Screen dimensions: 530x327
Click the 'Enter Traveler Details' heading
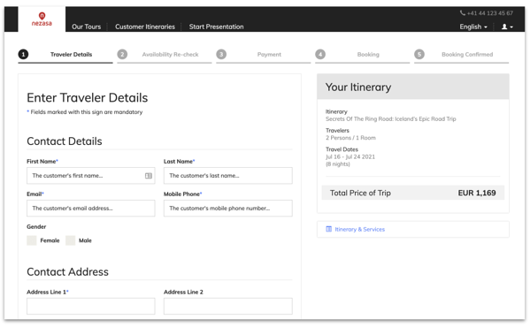(x=88, y=98)
